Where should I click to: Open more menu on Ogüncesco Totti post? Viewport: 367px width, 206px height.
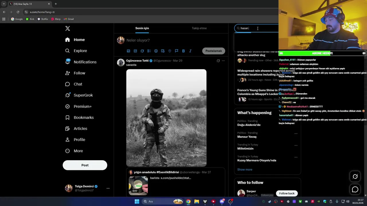click(x=223, y=61)
